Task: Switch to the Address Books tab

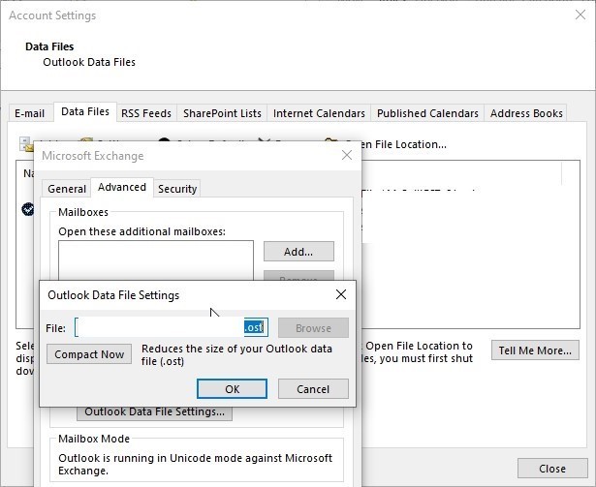Action: click(x=526, y=113)
